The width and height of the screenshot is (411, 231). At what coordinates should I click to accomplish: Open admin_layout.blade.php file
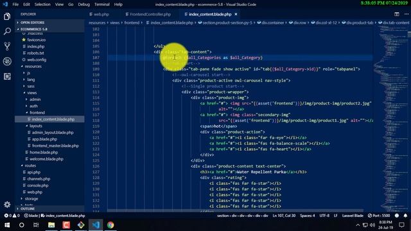(x=53, y=132)
